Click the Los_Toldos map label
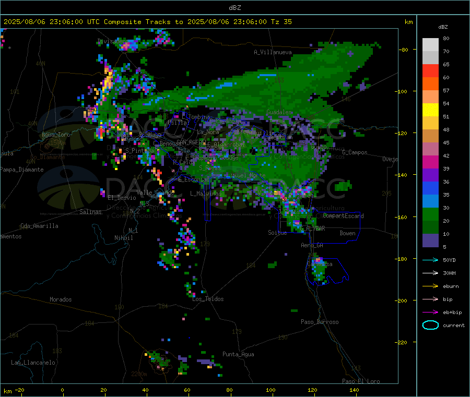The width and height of the screenshot is (470, 397). point(208,299)
